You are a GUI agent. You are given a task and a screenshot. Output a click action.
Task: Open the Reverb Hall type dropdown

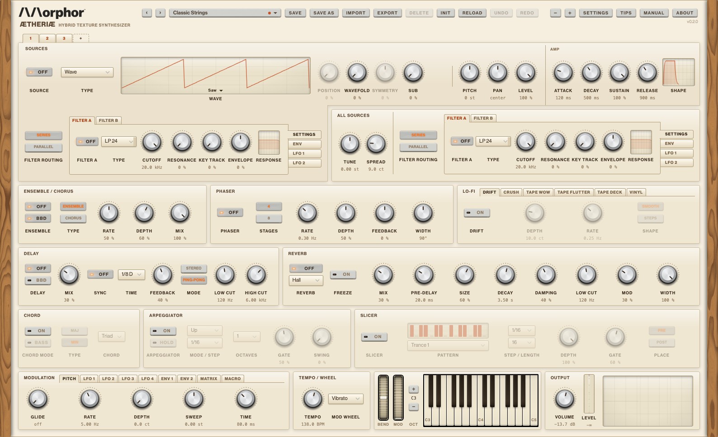306,280
